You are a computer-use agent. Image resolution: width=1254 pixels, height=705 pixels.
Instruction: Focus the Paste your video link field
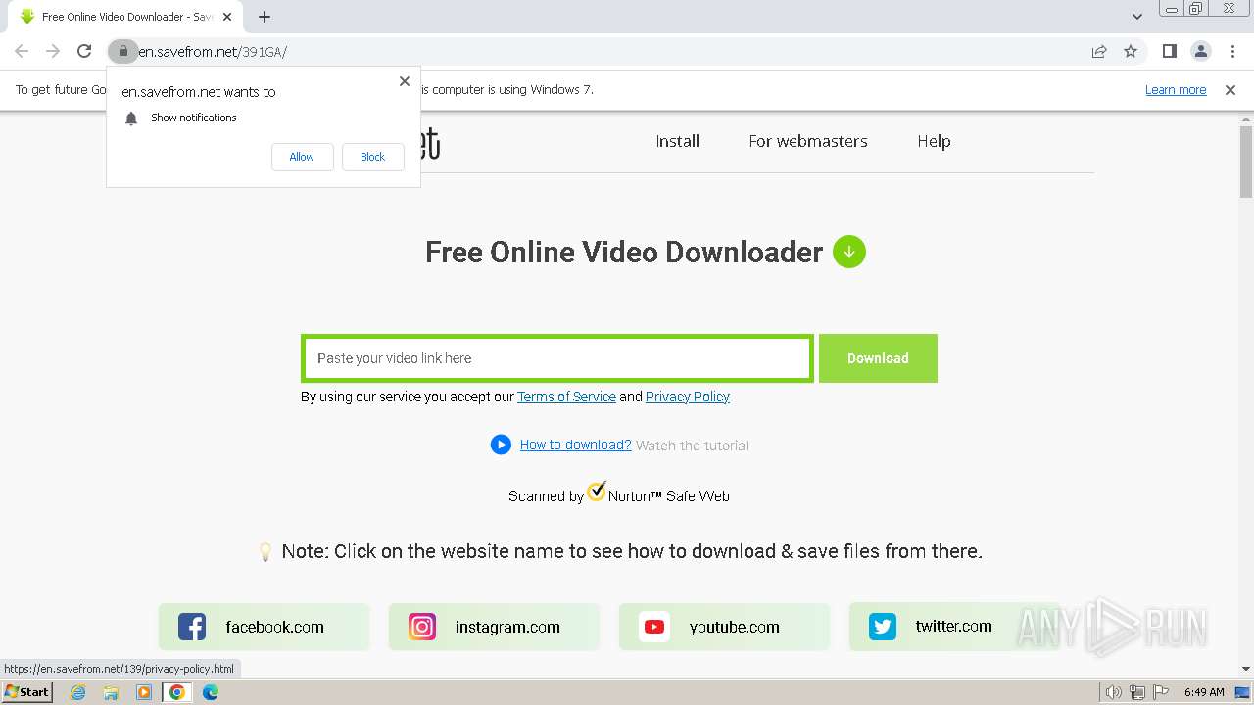(x=556, y=358)
